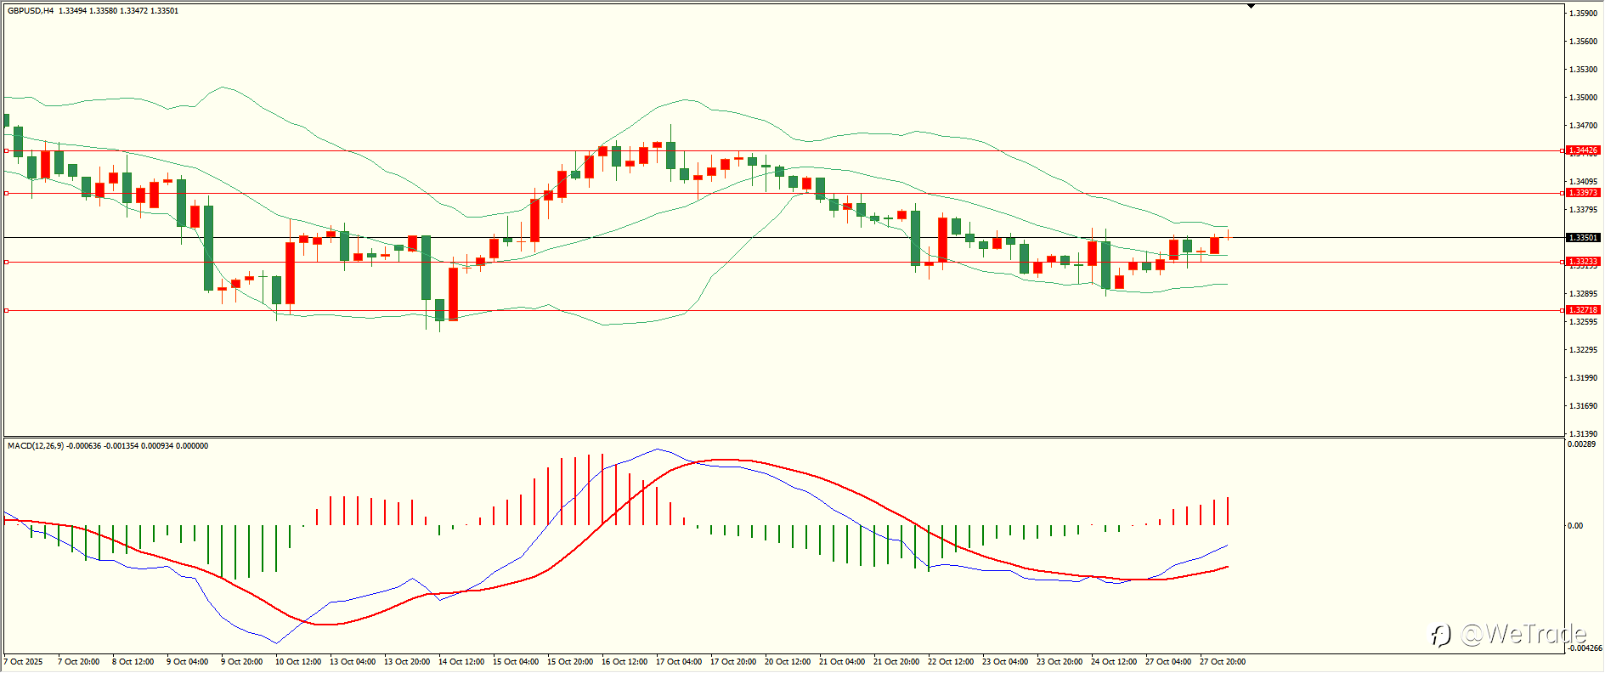This screenshot has height=673, width=1605.
Task: Select the 1.33973 horizontal line price label
Action: click(1583, 193)
